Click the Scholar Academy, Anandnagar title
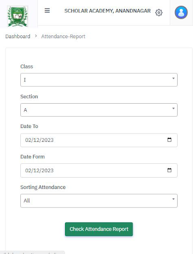Screen dimensions: 193x254 (x=108, y=11)
